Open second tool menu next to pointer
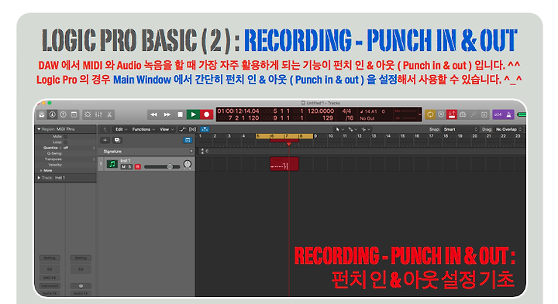558x304 pixels. click(353, 129)
